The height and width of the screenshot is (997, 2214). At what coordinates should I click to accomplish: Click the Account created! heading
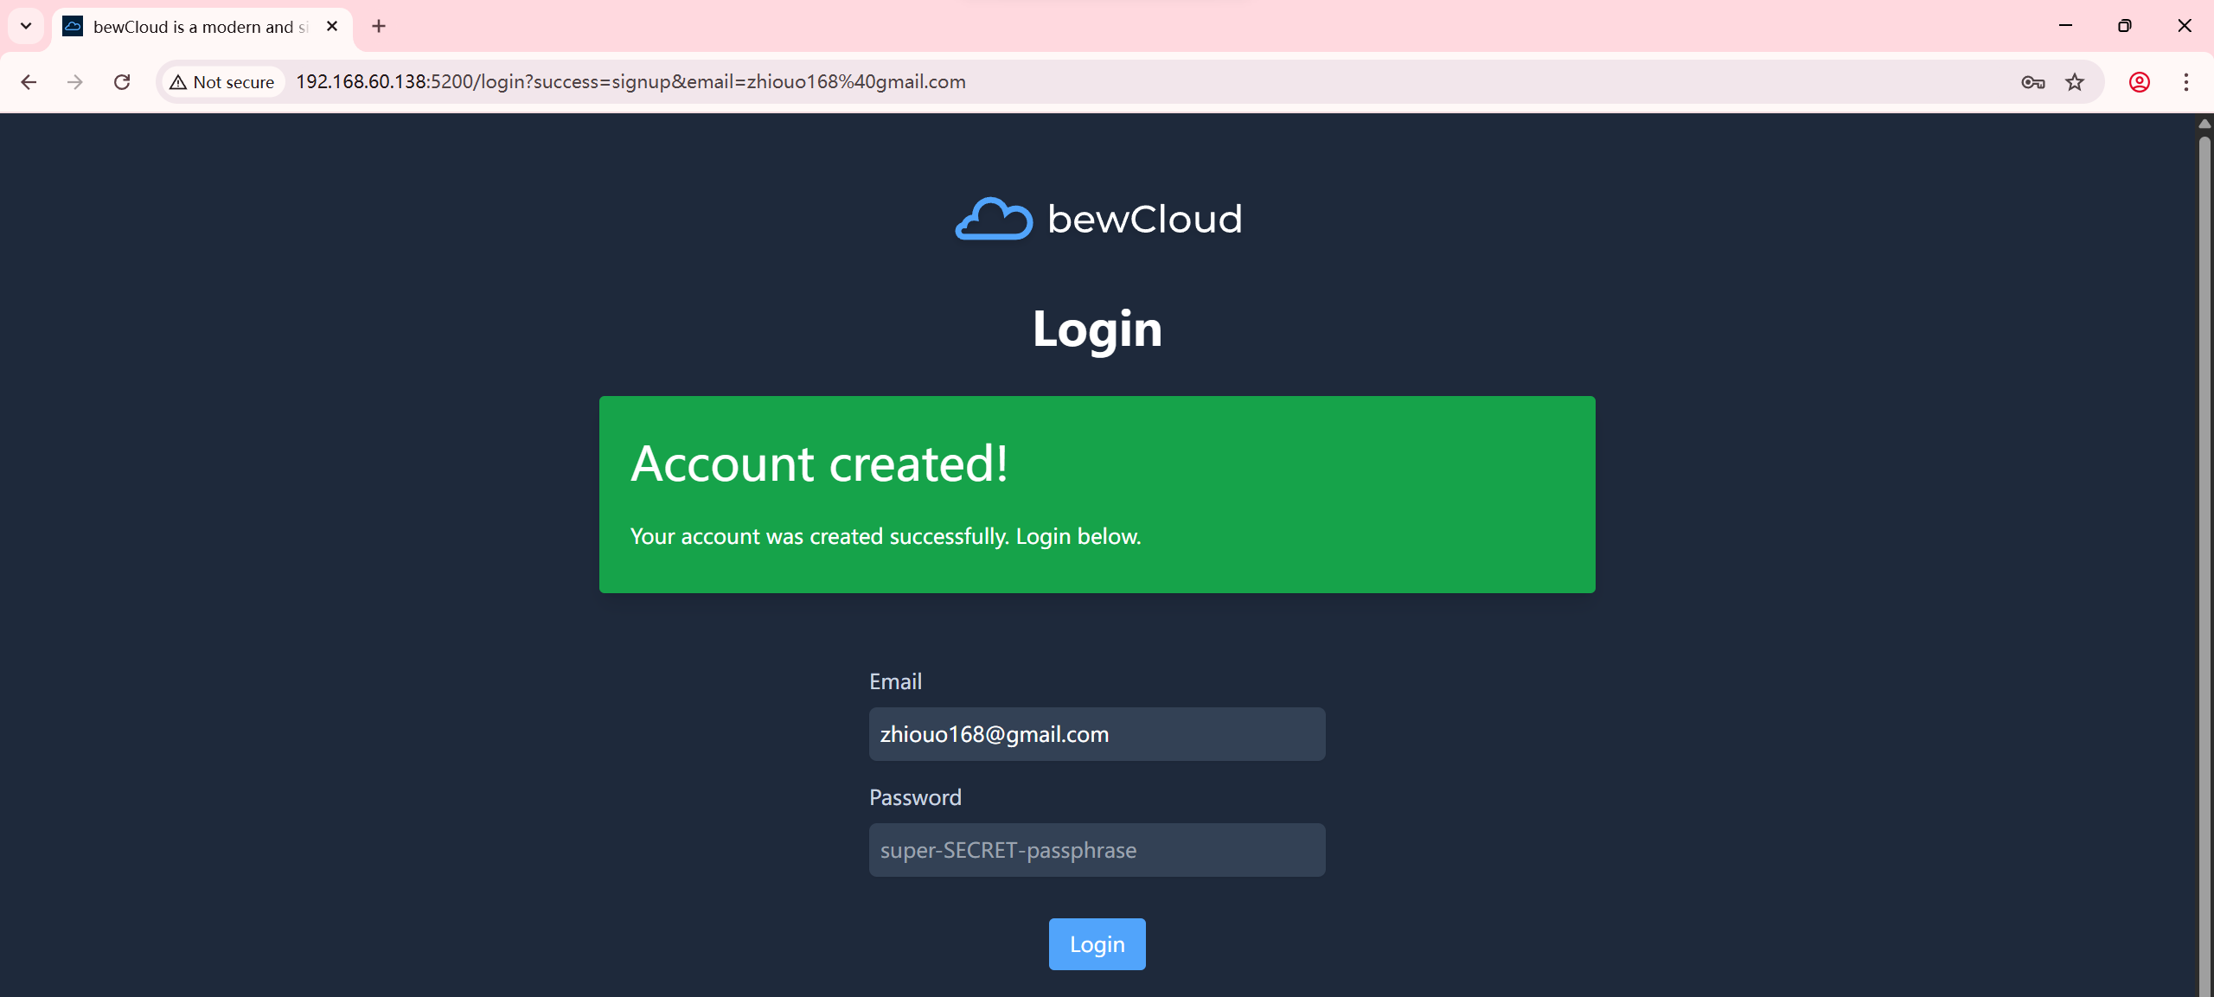pos(819,463)
